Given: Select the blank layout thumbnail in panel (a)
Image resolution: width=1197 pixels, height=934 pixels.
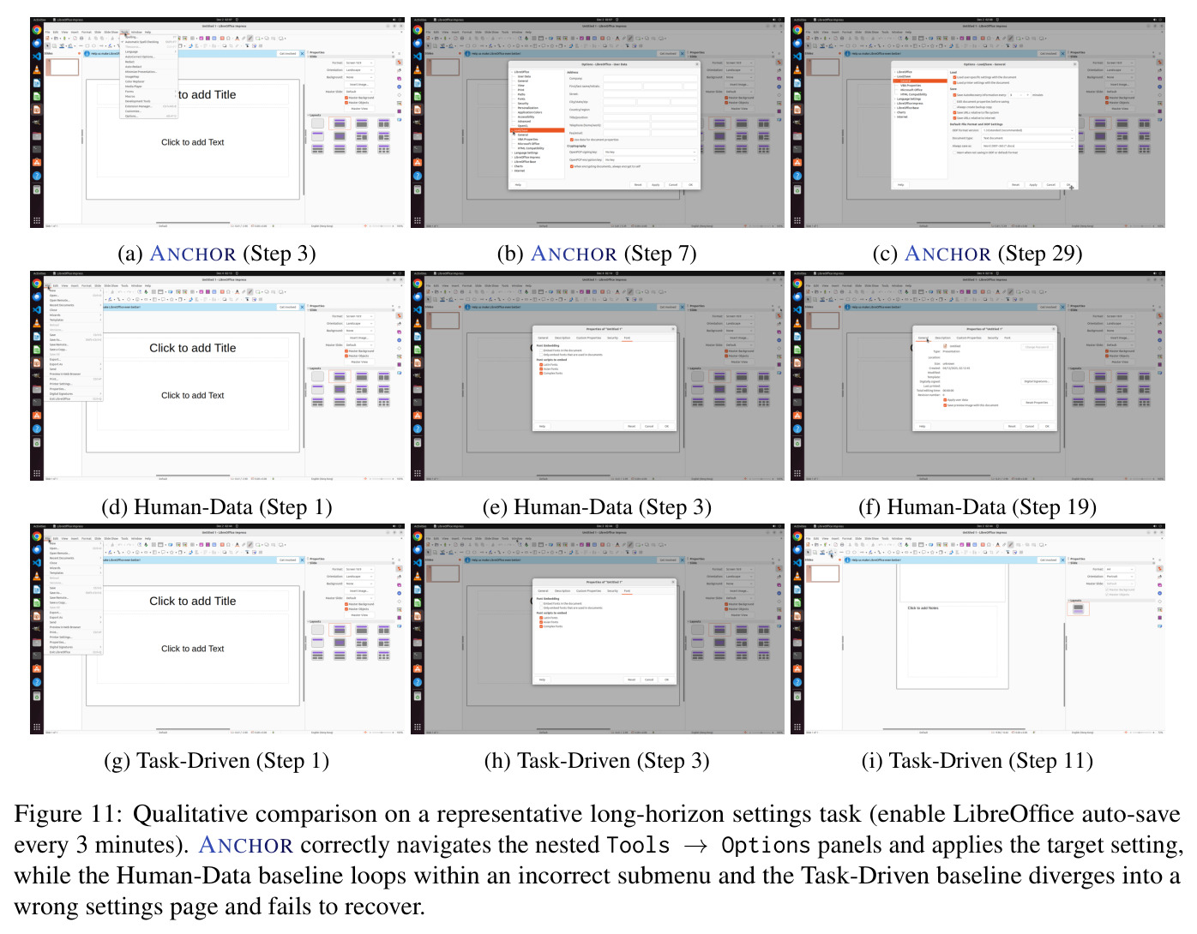Looking at the screenshot, I should click(318, 123).
